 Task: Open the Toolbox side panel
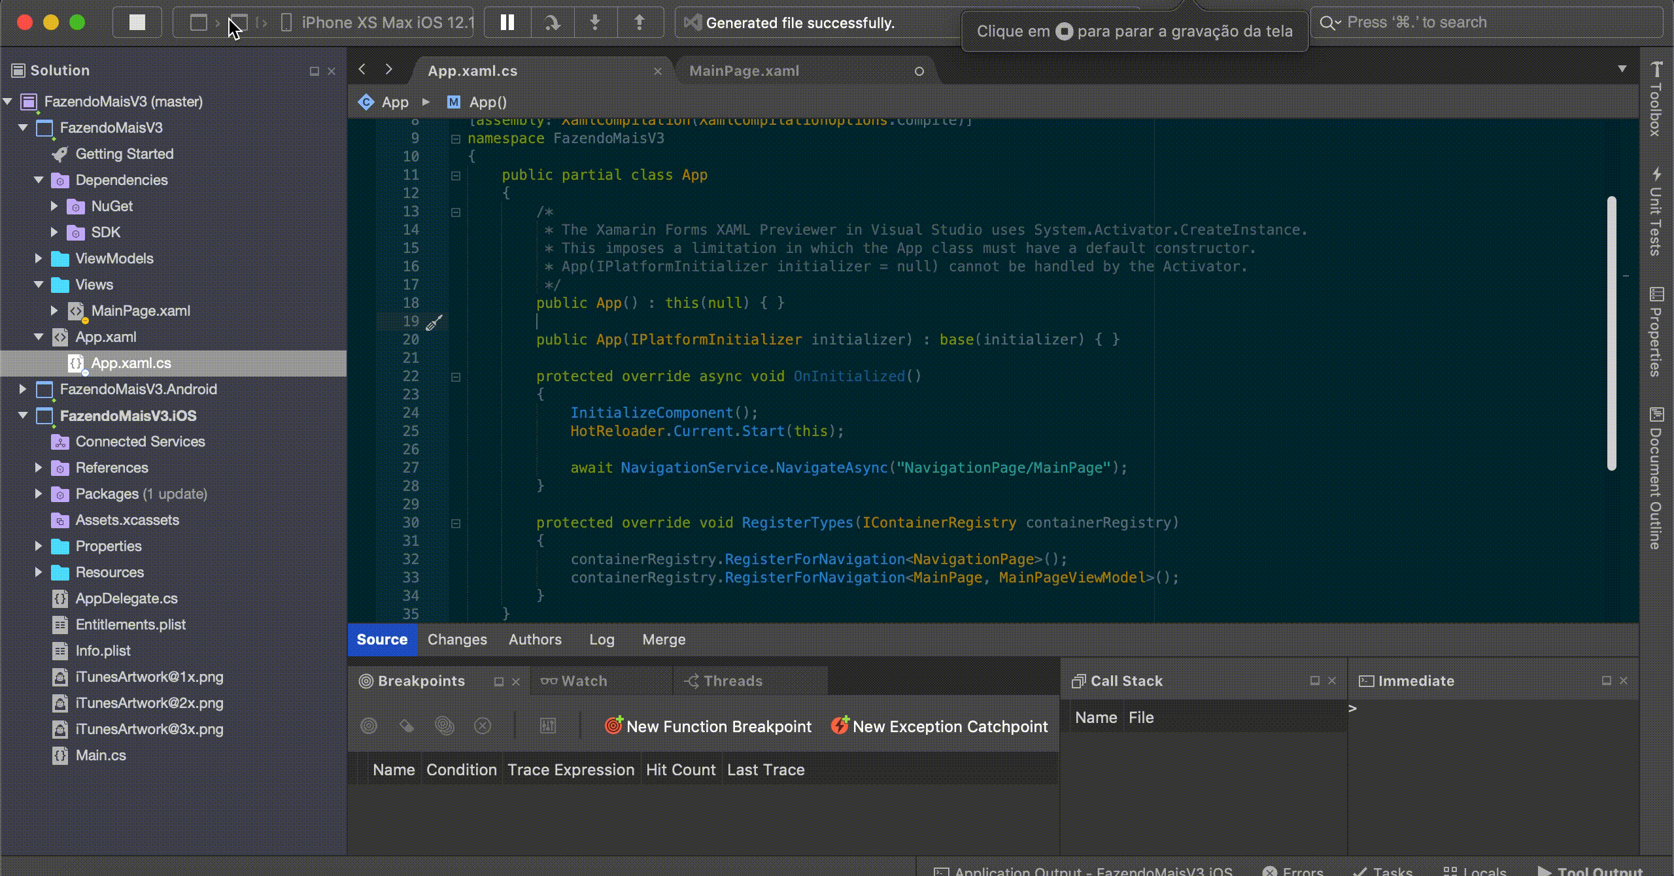[1656, 99]
